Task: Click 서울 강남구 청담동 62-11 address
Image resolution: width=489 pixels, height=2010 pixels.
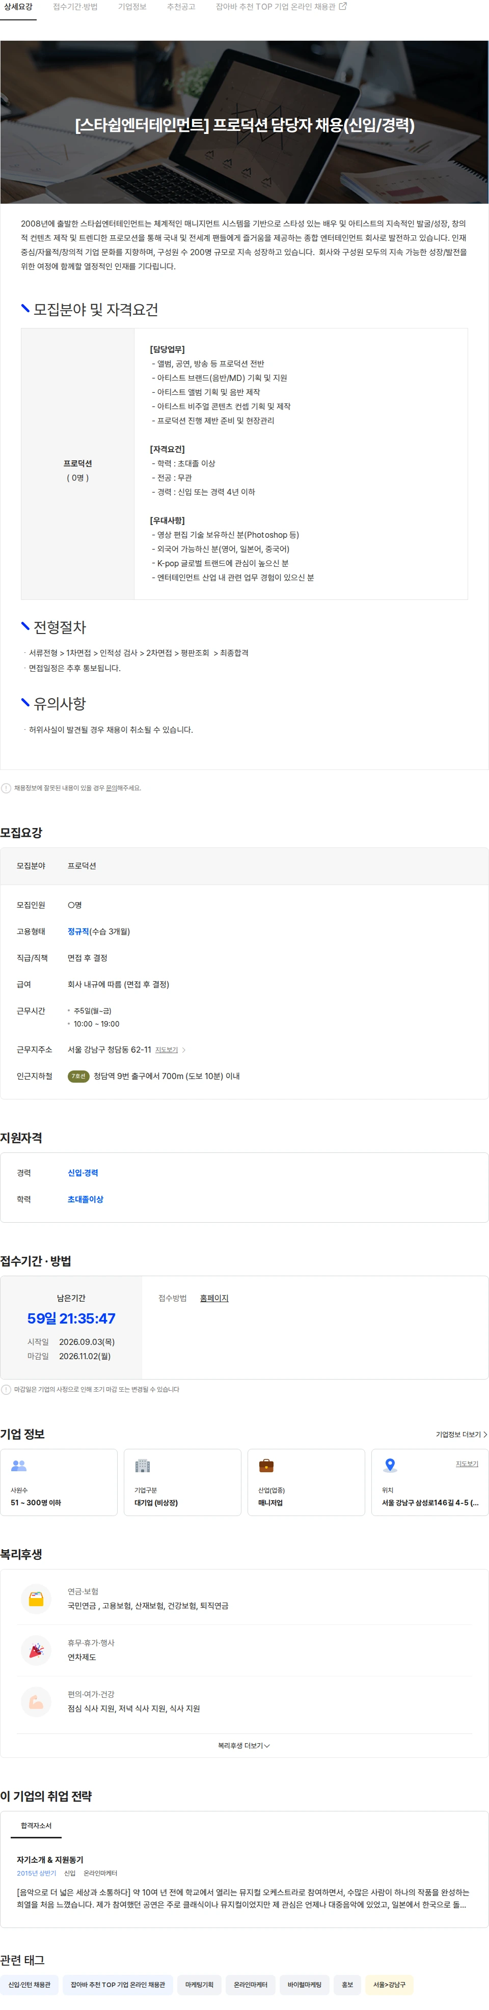Action: (x=109, y=1050)
